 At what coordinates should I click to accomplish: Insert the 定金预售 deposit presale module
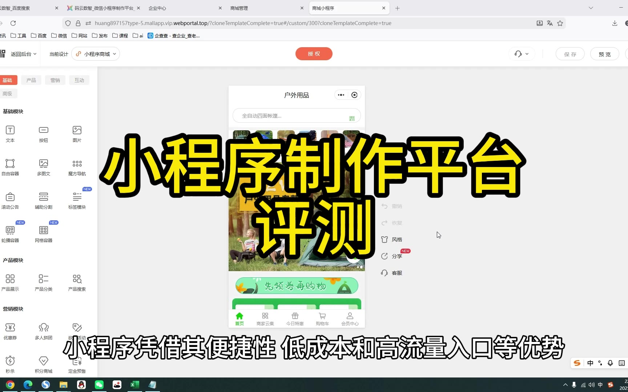(77, 365)
